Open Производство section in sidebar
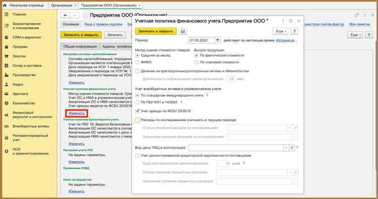Viewport: 378px width, 199px height. click(x=24, y=75)
